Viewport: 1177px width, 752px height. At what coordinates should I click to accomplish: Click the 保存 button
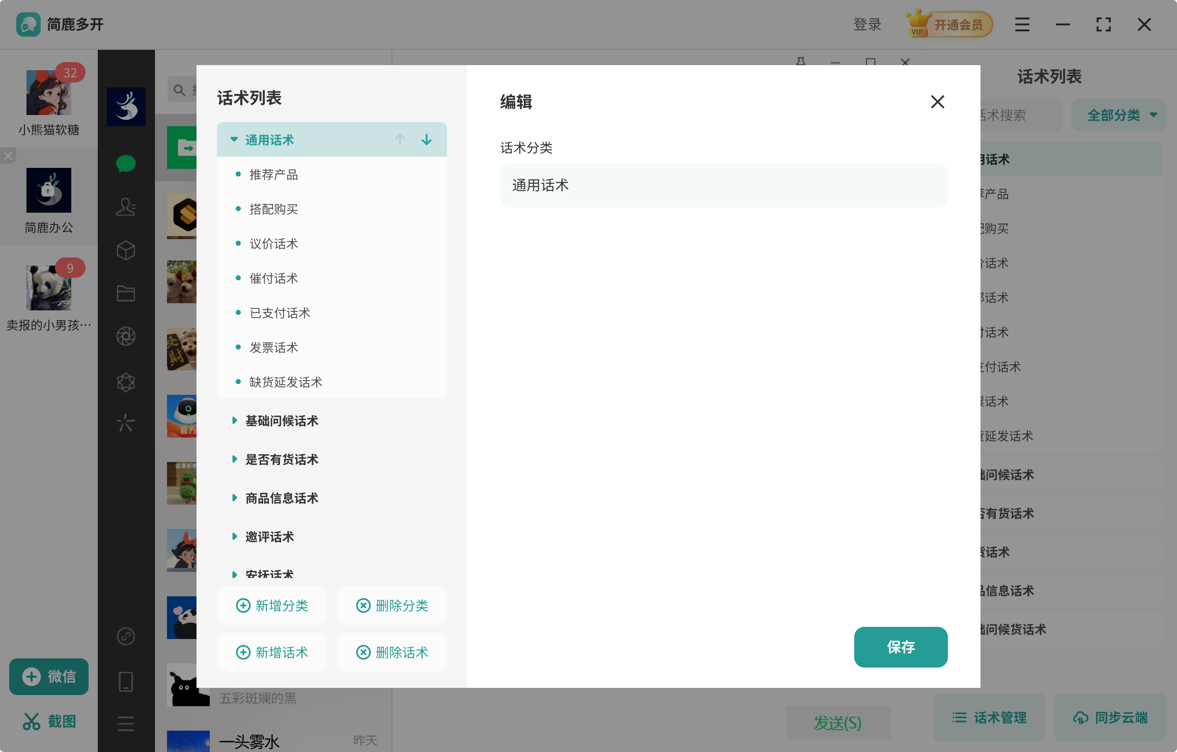tap(900, 647)
